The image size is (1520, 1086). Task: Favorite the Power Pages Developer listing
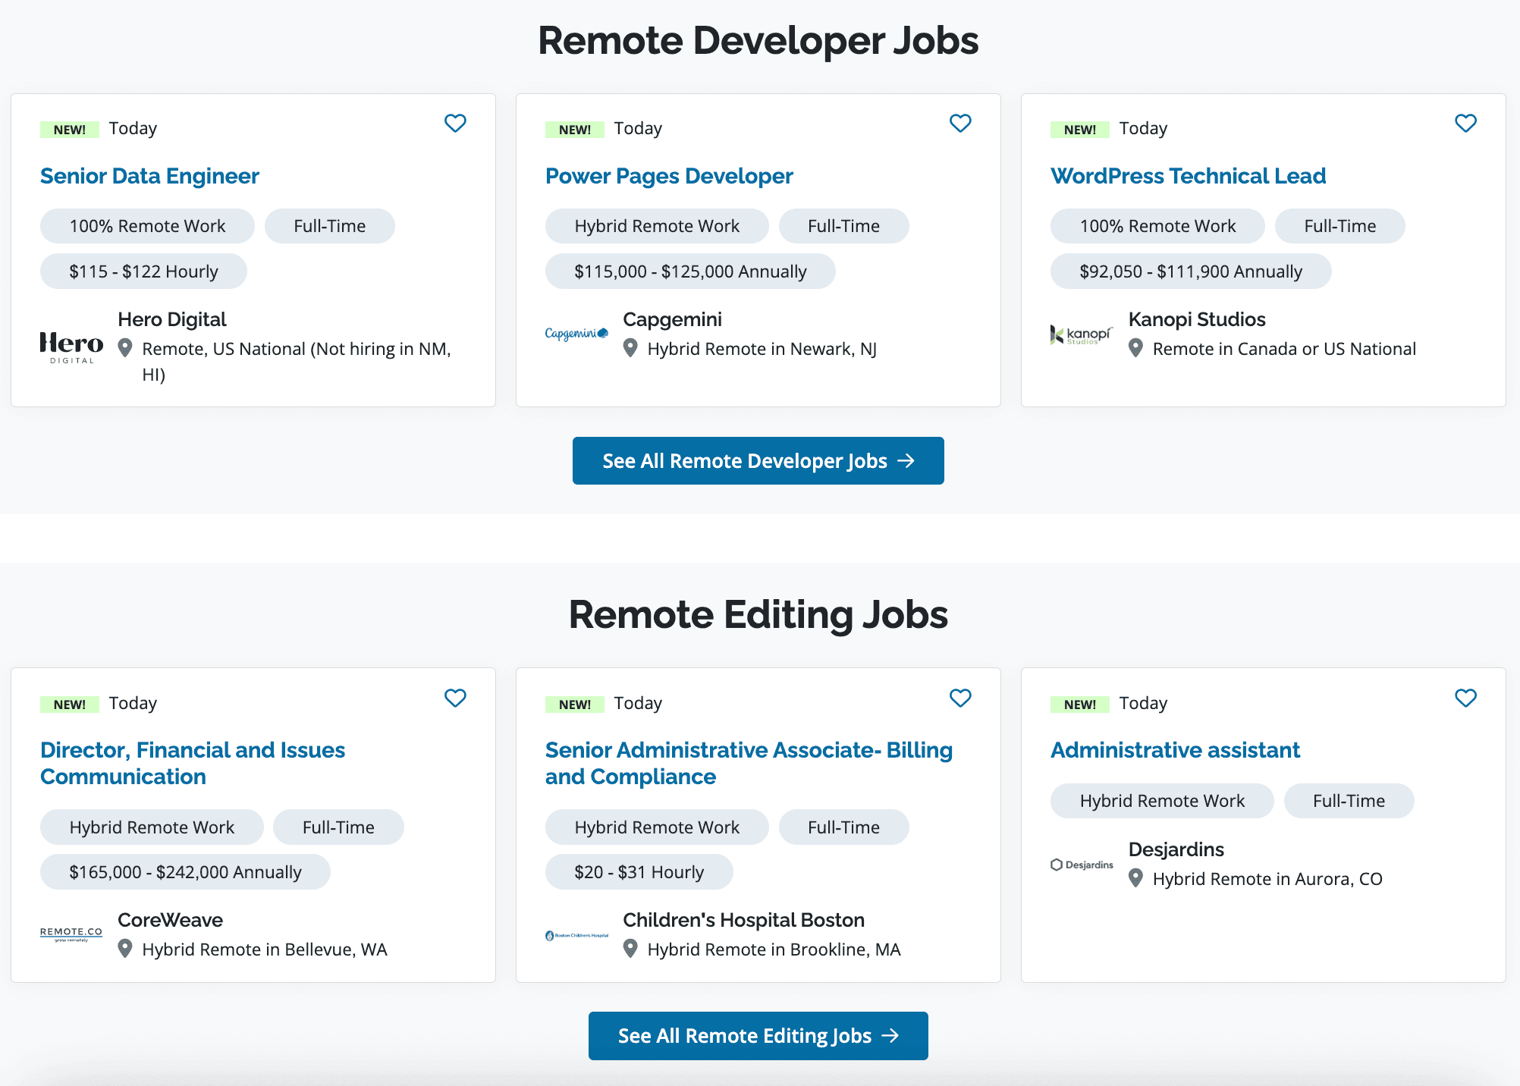click(x=960, y=123)
